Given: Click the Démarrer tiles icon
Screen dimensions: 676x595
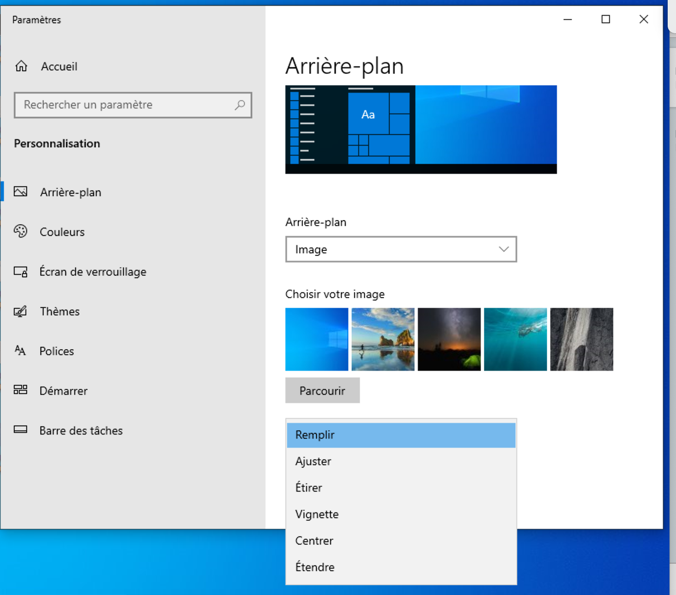Looking at the screenshot, I should (x=20, y=390).
